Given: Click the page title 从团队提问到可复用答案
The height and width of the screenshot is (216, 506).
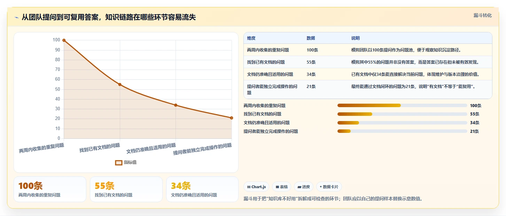Looking at the screenshot, I should pyautogui.click(x=109, y=17).
